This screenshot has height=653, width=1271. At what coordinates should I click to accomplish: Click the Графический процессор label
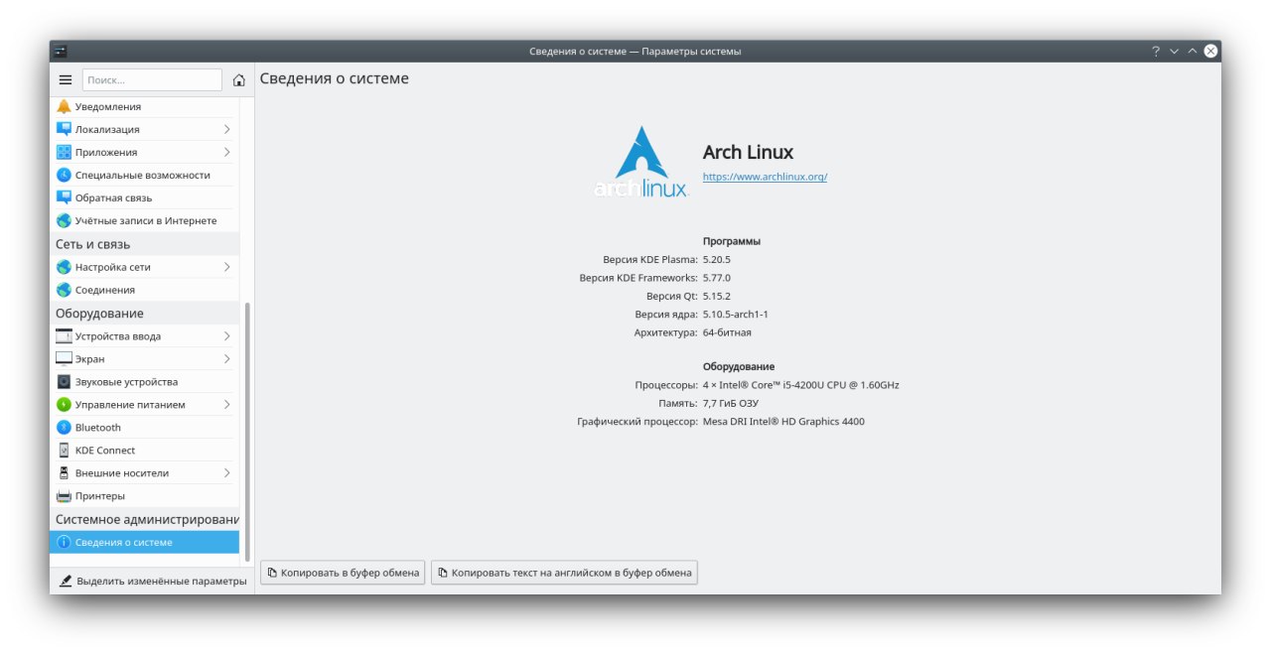pyautogui.click(x=637, y=421)
